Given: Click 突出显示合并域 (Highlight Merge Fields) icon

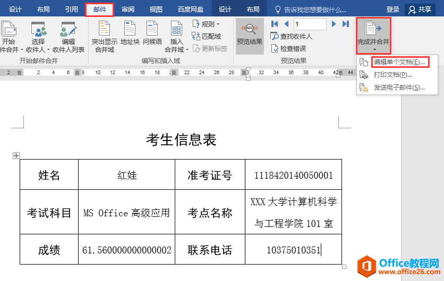Looking at the screenshot, I should 104,28.
